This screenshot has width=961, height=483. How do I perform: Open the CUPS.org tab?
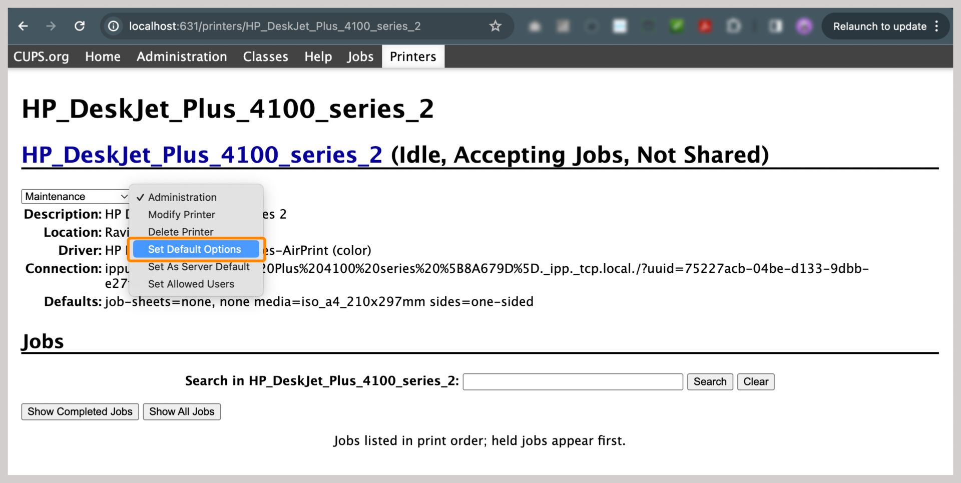(41, 57)
